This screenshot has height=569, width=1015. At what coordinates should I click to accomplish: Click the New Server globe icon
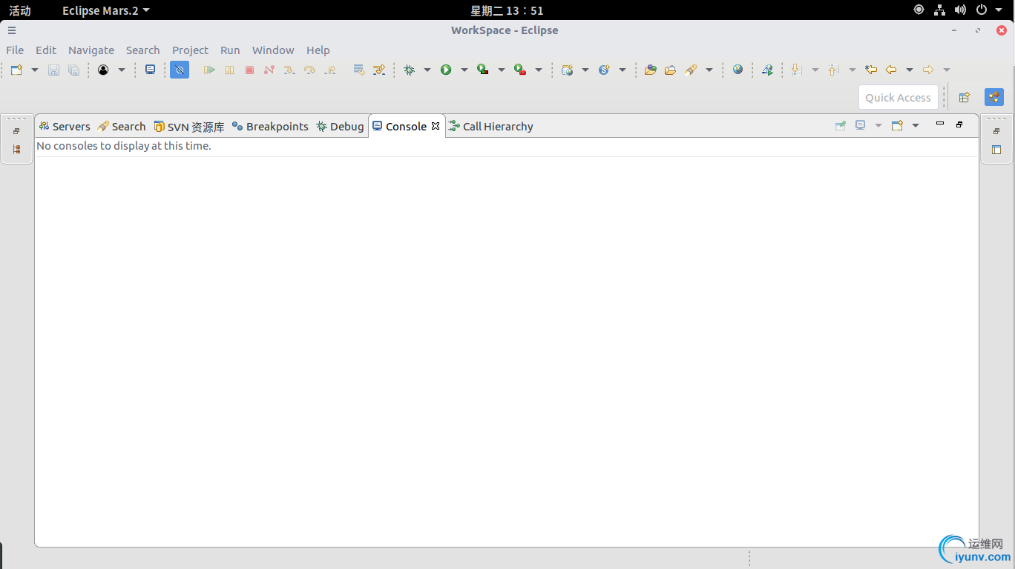[568, 70]
